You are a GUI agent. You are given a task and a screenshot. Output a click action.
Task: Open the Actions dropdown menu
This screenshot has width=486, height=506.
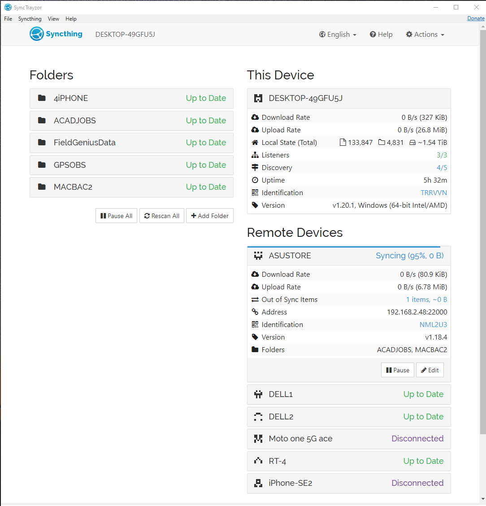[x=425, y=34]
